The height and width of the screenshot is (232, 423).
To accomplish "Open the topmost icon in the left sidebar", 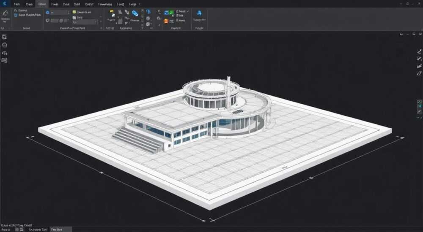I will tap(4, 37).
